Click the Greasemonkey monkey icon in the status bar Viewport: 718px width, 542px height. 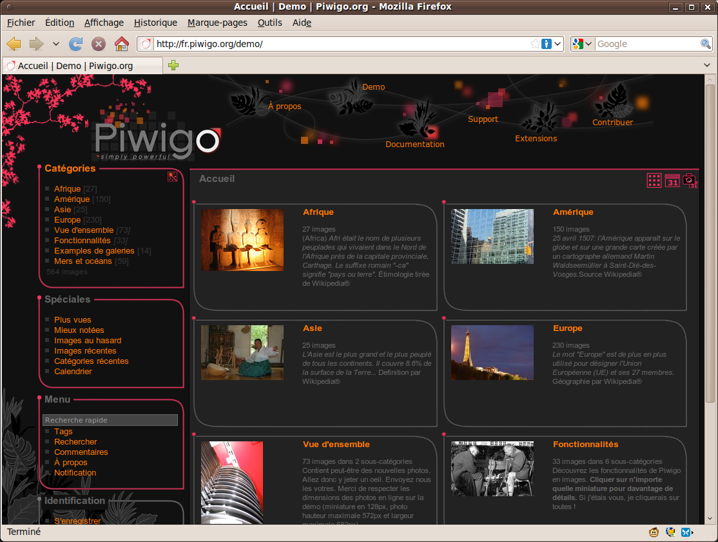(x=654, y=532)
